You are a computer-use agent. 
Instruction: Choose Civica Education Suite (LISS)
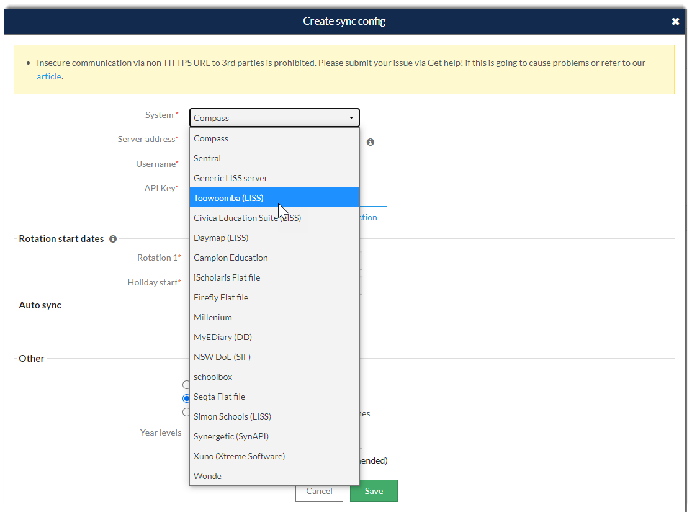(274, 218)
